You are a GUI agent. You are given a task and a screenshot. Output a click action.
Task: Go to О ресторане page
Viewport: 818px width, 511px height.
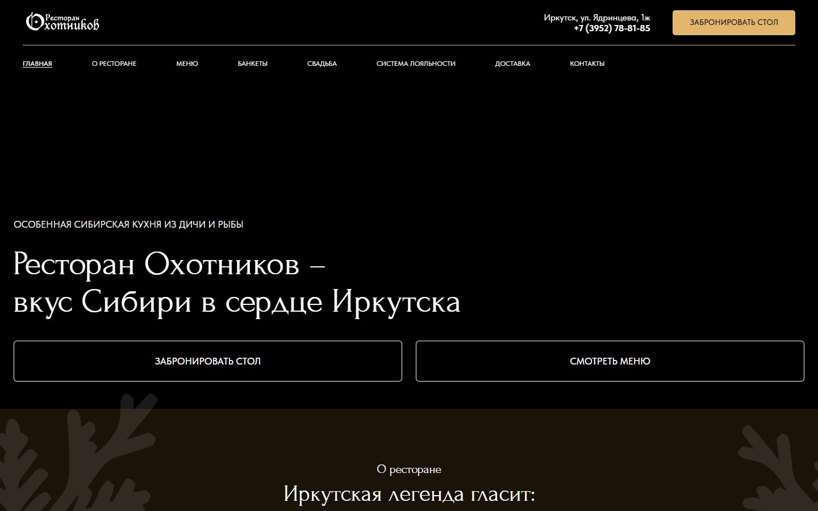tap(114, 64)
